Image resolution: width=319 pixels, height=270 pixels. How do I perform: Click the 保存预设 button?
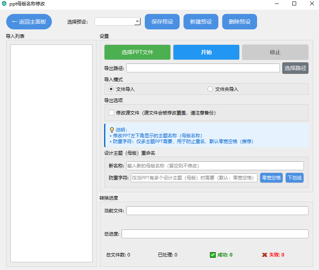(162, 22)
